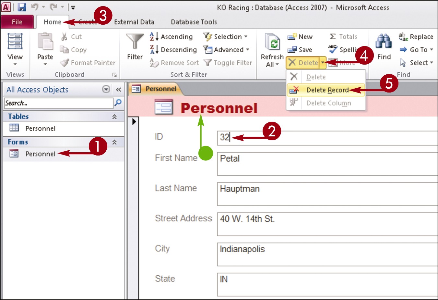This screenshot has height=300, width=438.
Task: Collapse the Tables group
Action: [x=114, y=117]
